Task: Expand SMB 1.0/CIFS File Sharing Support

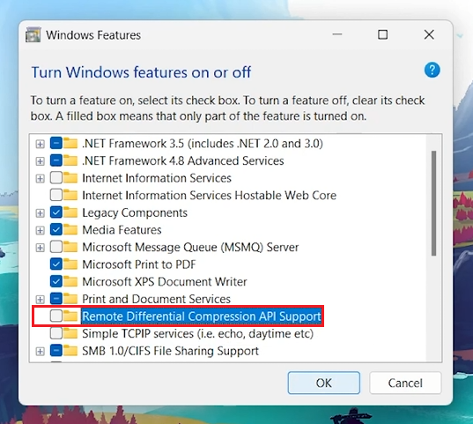Action: click(x=40, y=351)
